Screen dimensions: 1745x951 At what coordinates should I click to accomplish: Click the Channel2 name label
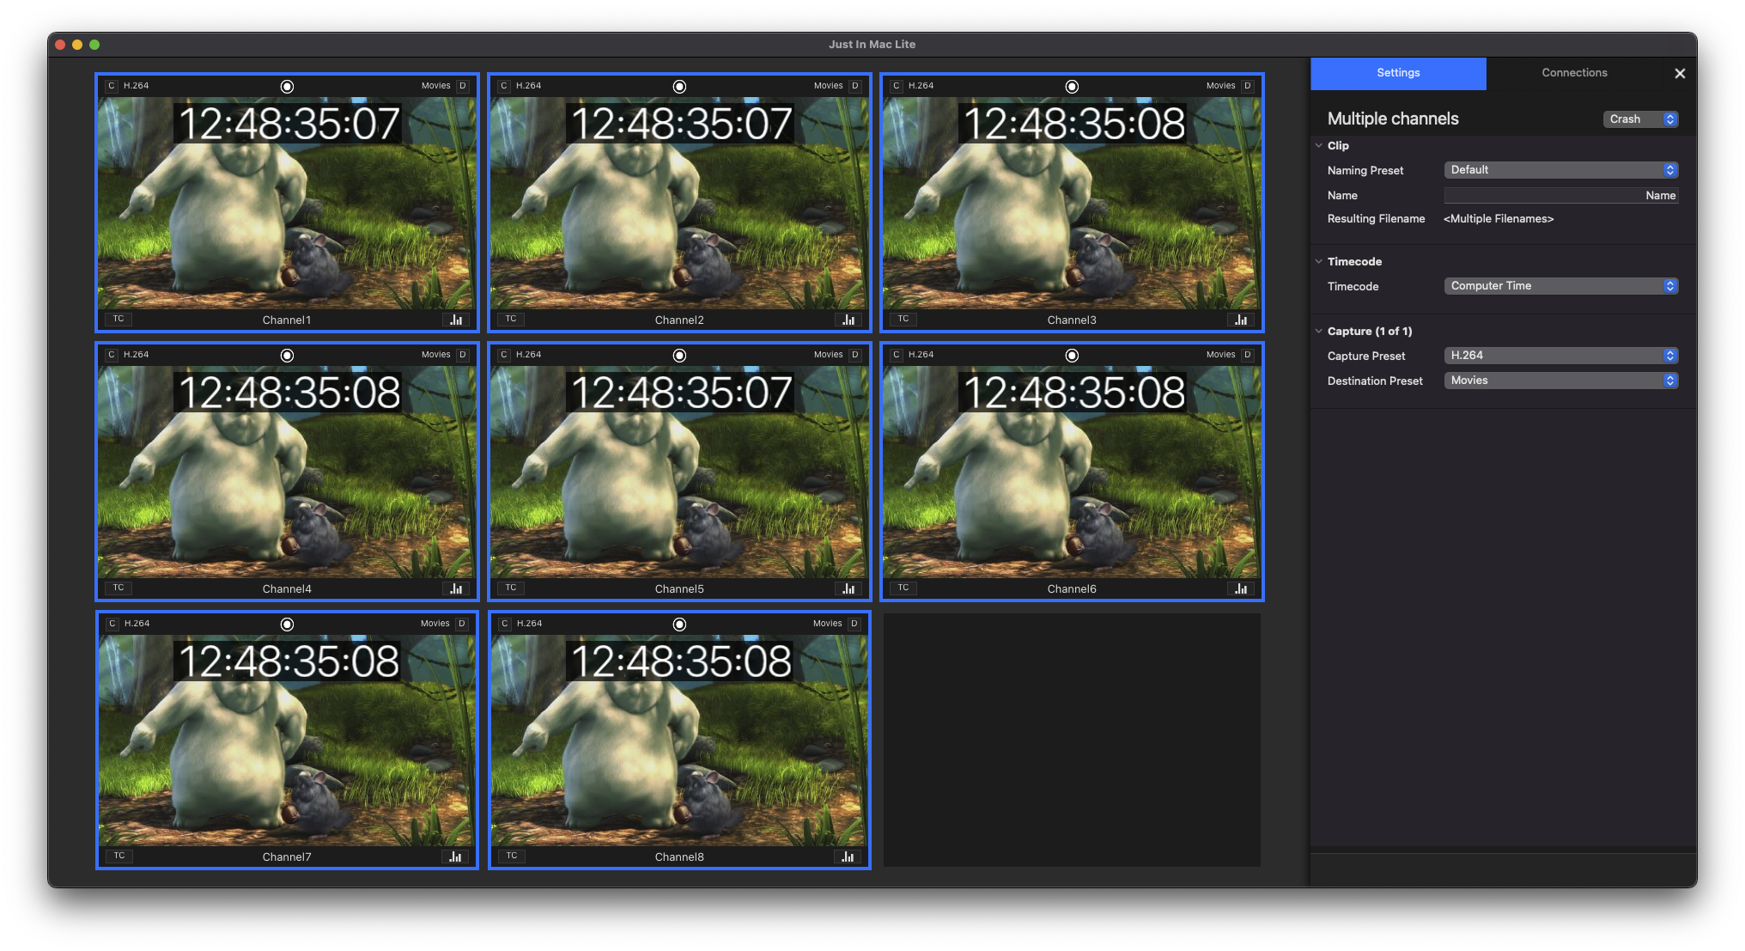click(679, 320)
